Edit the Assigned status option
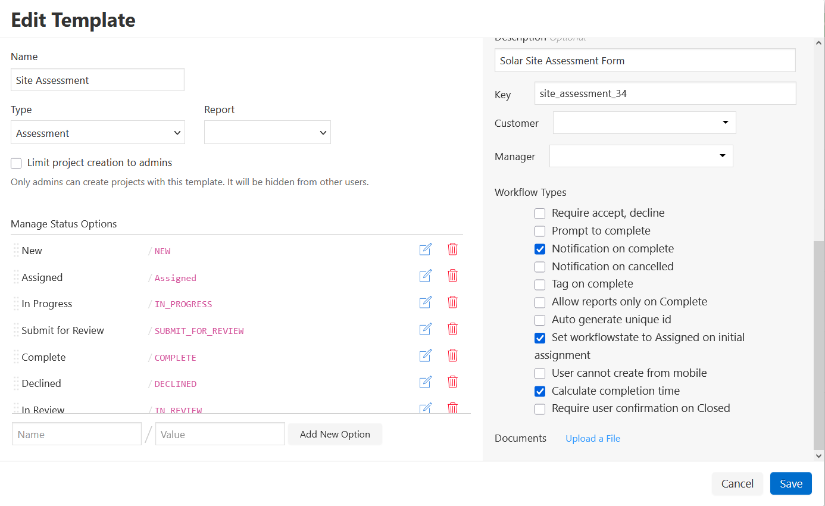This screenshot has width=825, height=506. click(426, 276)
